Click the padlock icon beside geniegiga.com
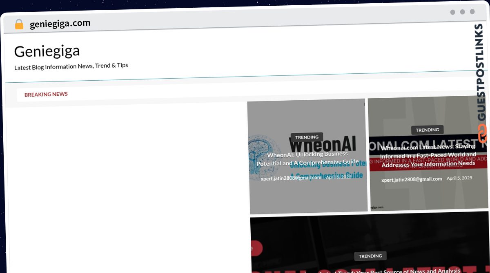Viewport: 490px width, 273px height. coord(19,24)
